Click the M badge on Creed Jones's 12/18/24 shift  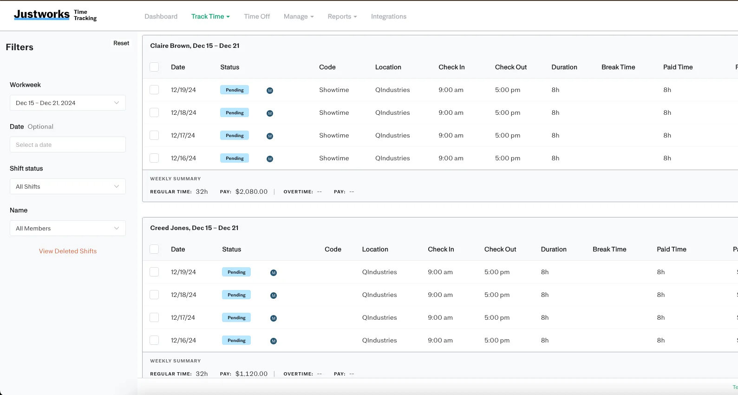[x=274, y=296]
